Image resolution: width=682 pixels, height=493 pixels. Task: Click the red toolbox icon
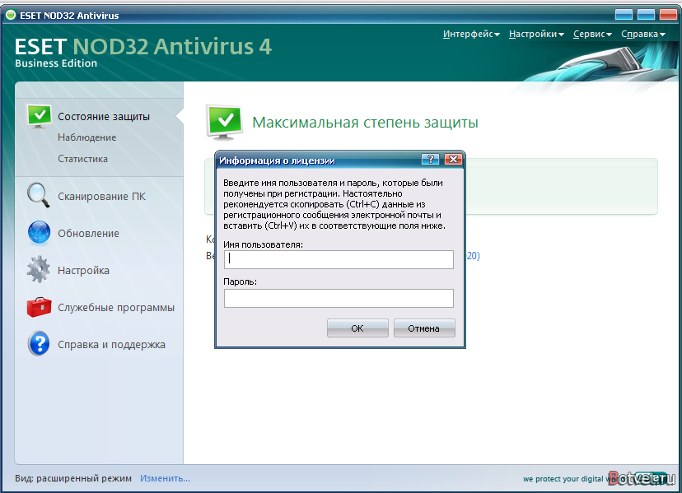click(x=40, y=307)
